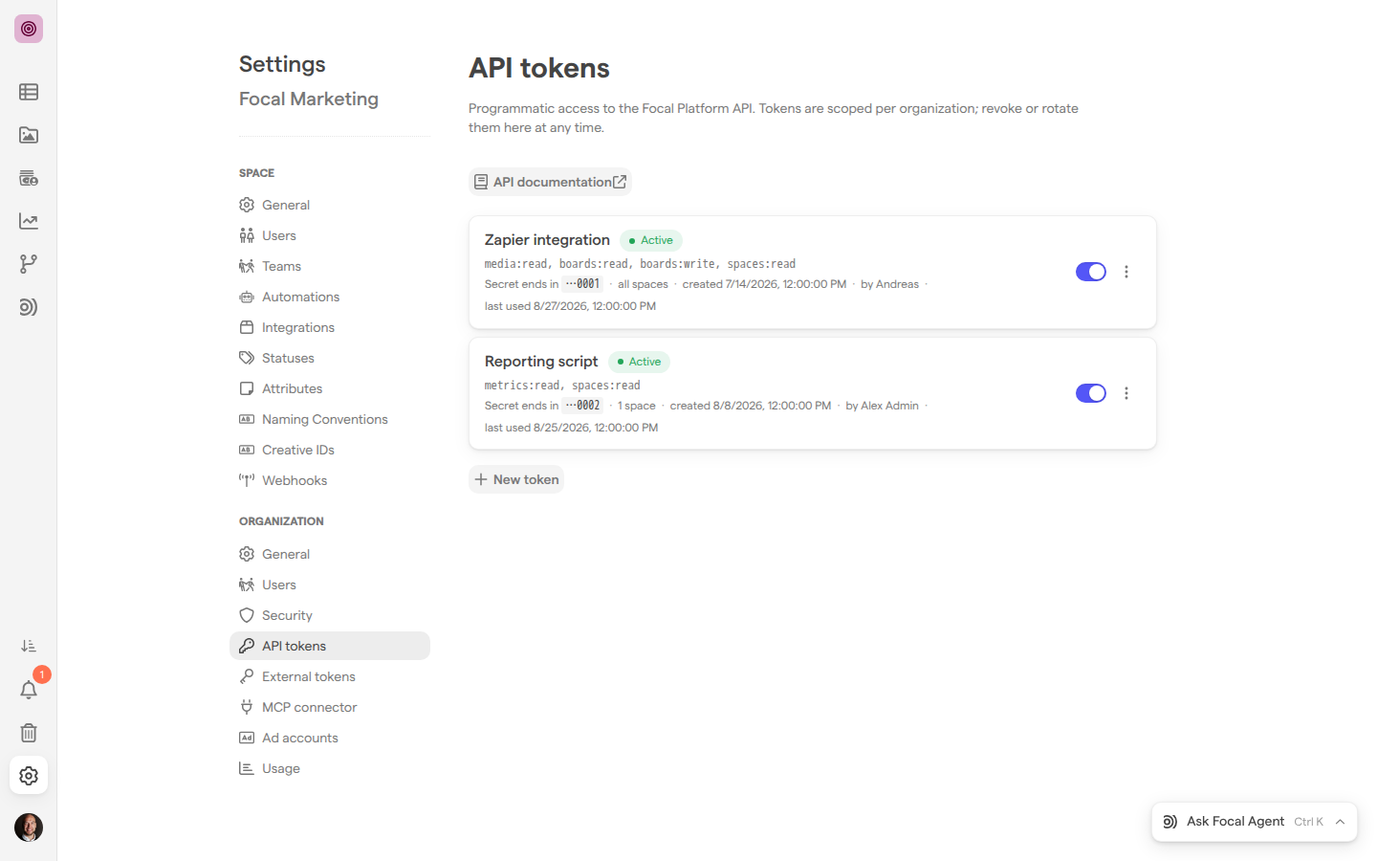
Task: Open Statuses settings
Action: click(330, 358)
